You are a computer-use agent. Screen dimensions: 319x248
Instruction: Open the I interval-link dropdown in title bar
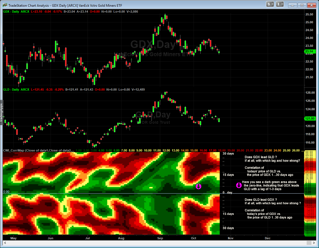pos(280,4)
